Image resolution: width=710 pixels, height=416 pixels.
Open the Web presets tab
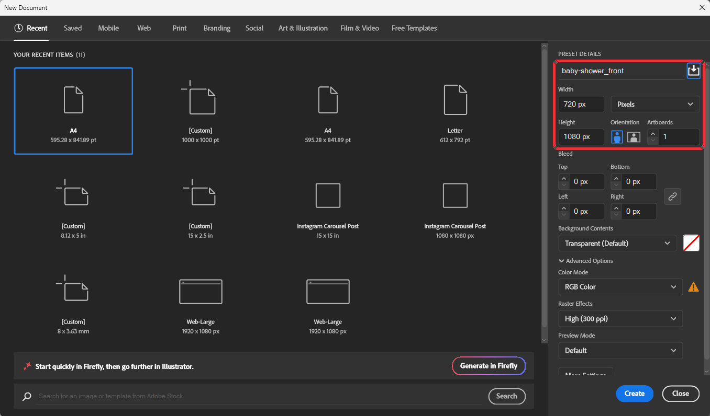click(x=144, y=28)
